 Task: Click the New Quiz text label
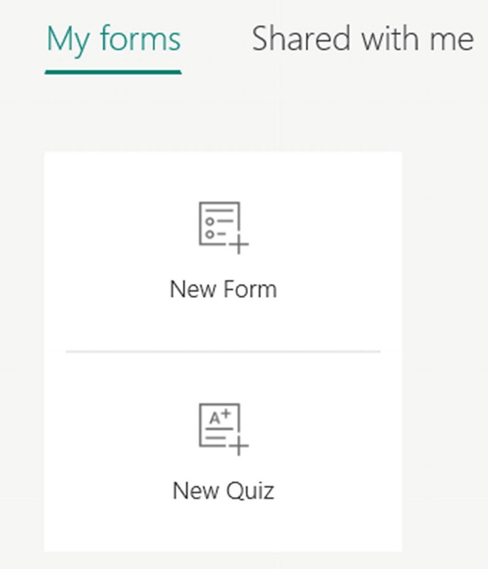pyautogui.click(x=223, y=491)
